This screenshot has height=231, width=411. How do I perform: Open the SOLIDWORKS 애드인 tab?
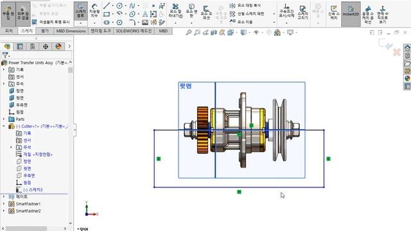click(134, 31)
